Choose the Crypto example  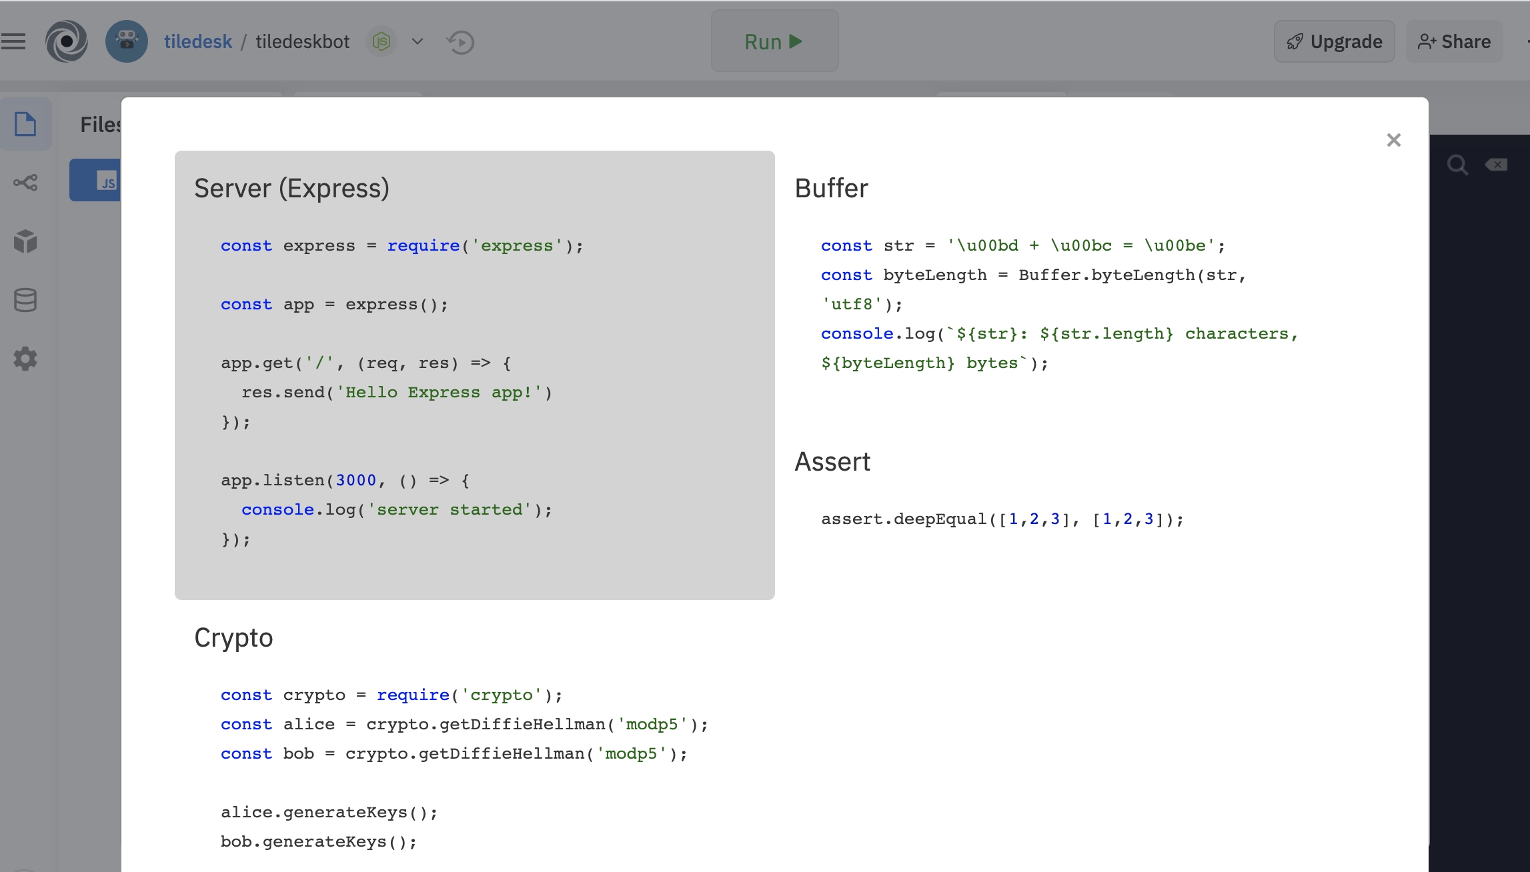coord(233,638)
